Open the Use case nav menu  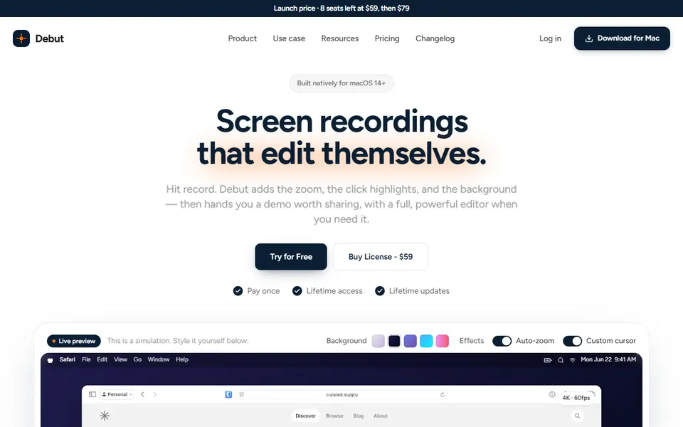[289, 38]
